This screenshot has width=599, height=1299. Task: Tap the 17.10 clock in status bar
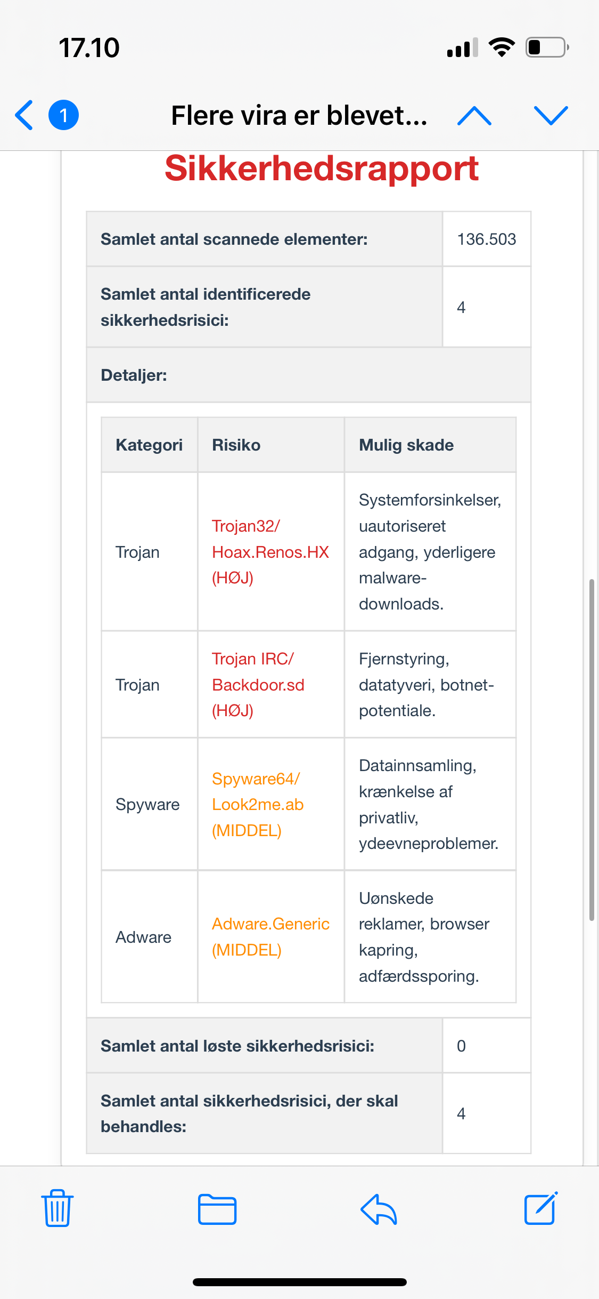click(x=89, y=47)
